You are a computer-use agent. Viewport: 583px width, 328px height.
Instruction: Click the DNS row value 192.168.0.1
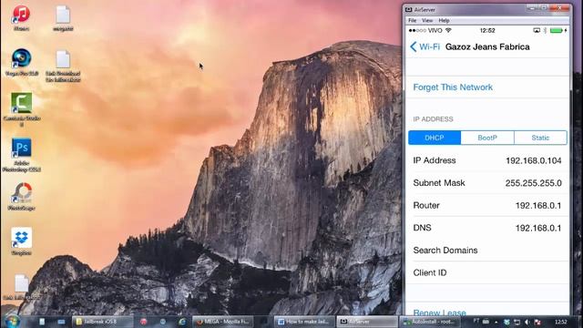pos(538,228)
